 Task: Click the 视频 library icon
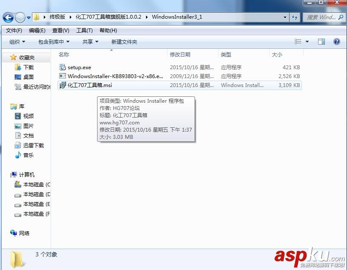(18, 116)
